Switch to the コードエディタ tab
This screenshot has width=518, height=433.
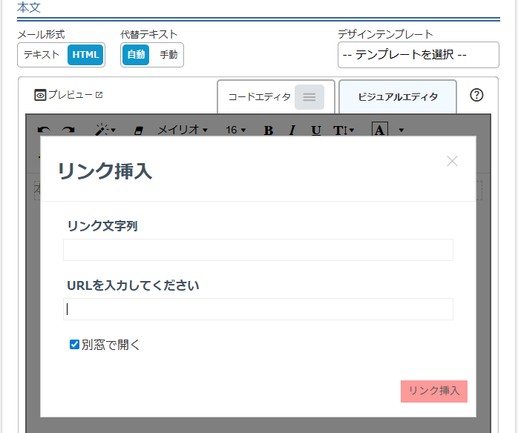point(275,97)
